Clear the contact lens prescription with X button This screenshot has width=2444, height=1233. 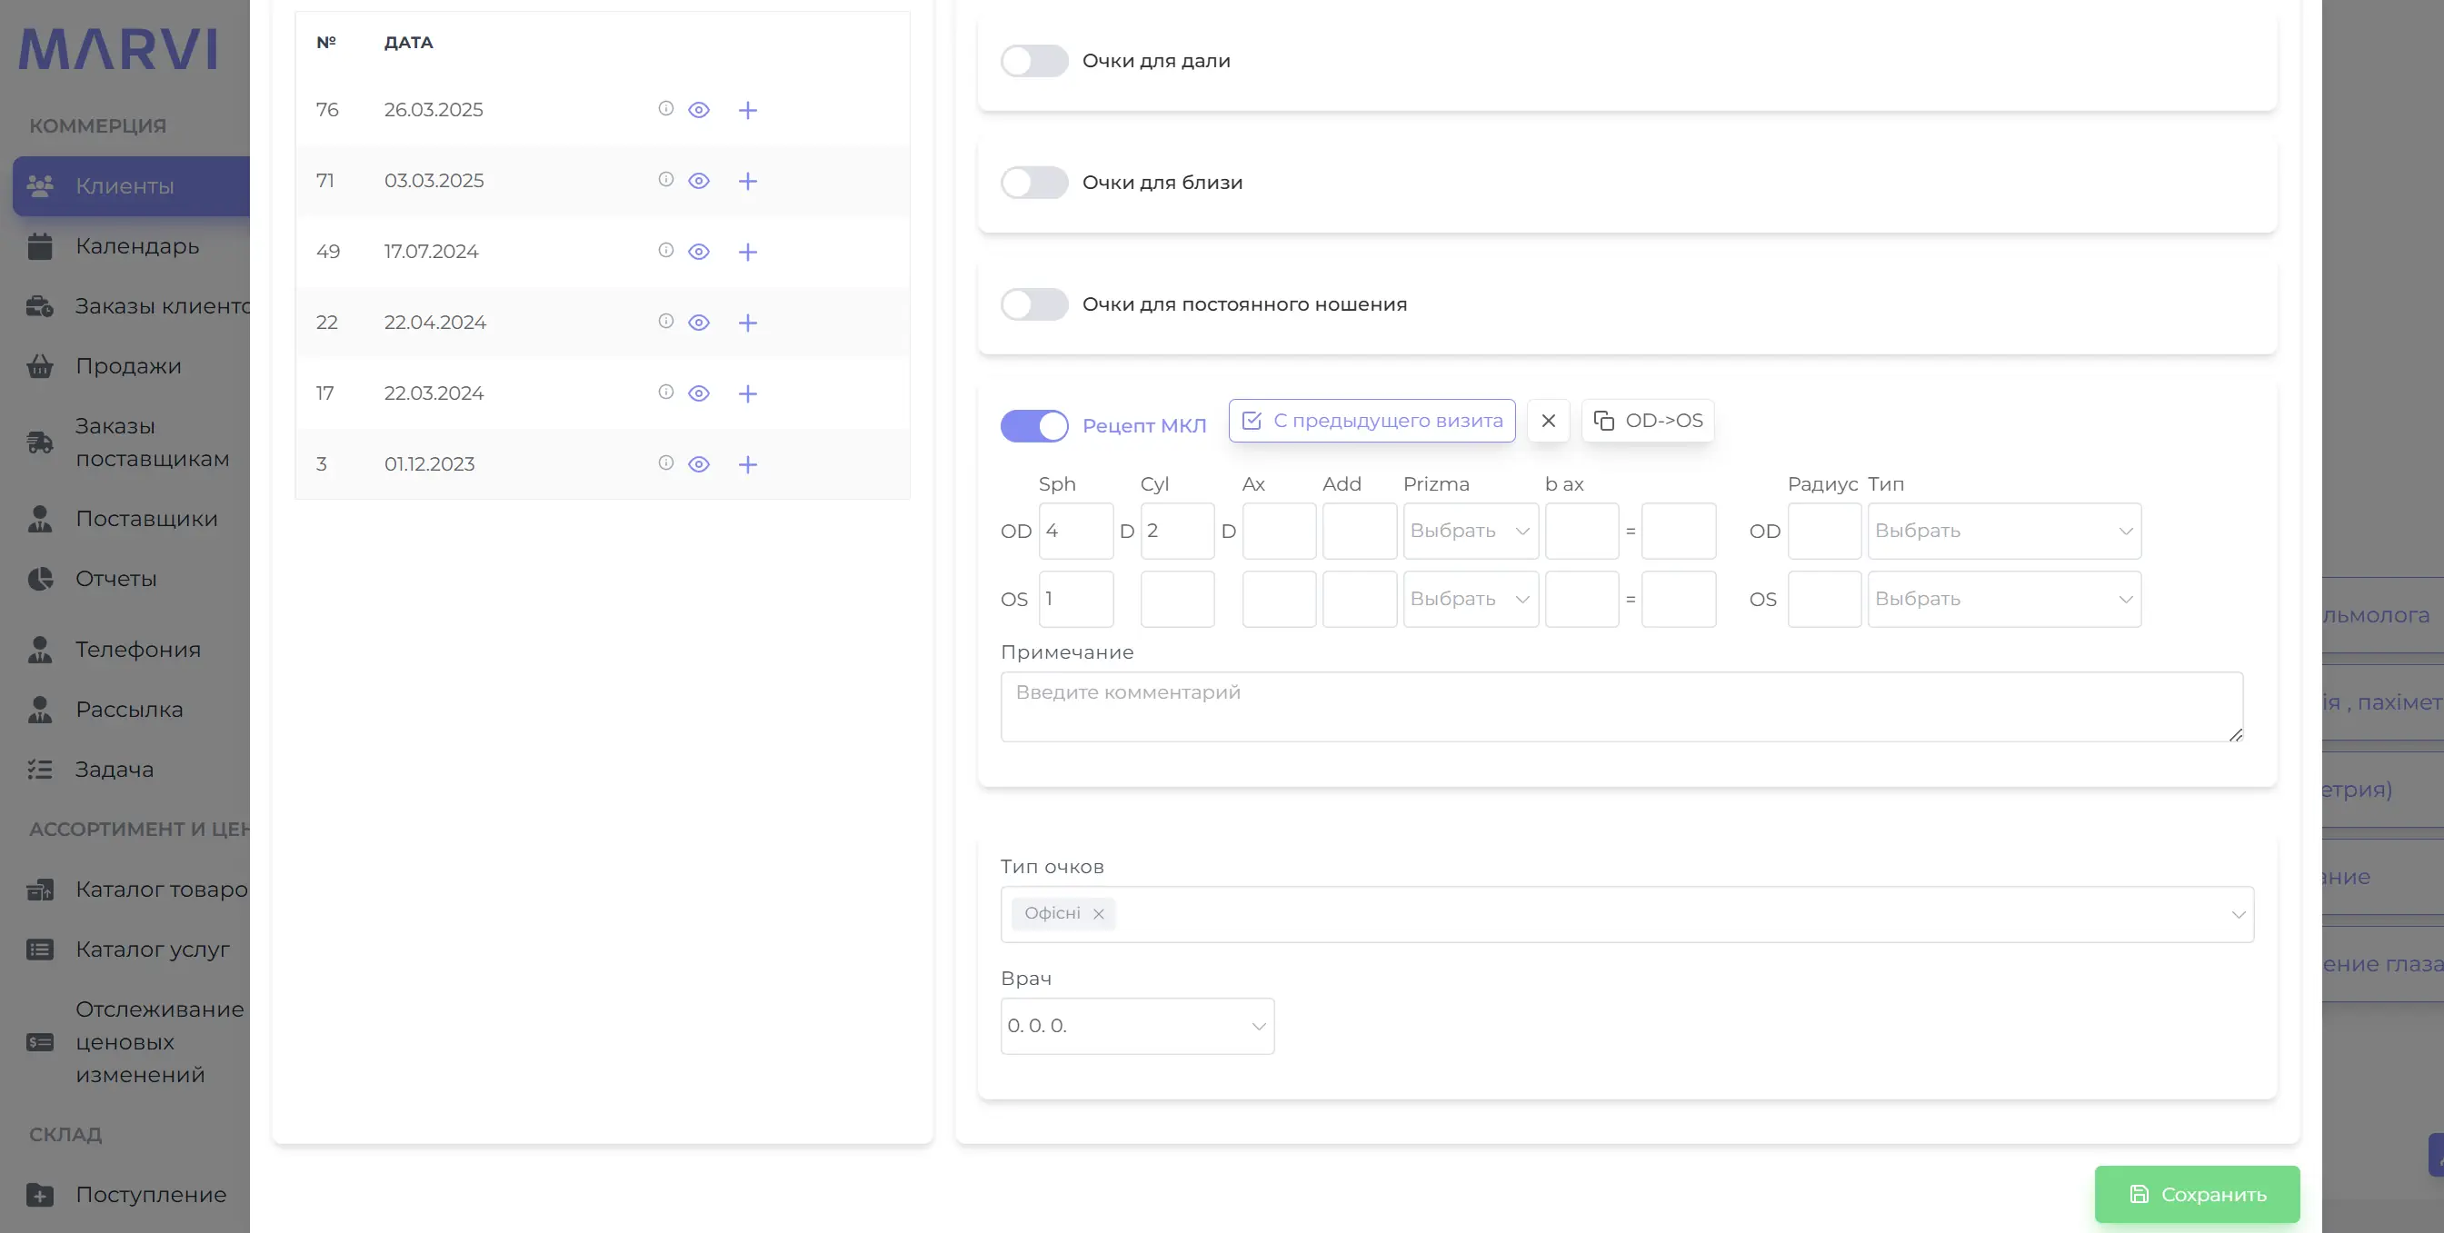coord(1549,420)
